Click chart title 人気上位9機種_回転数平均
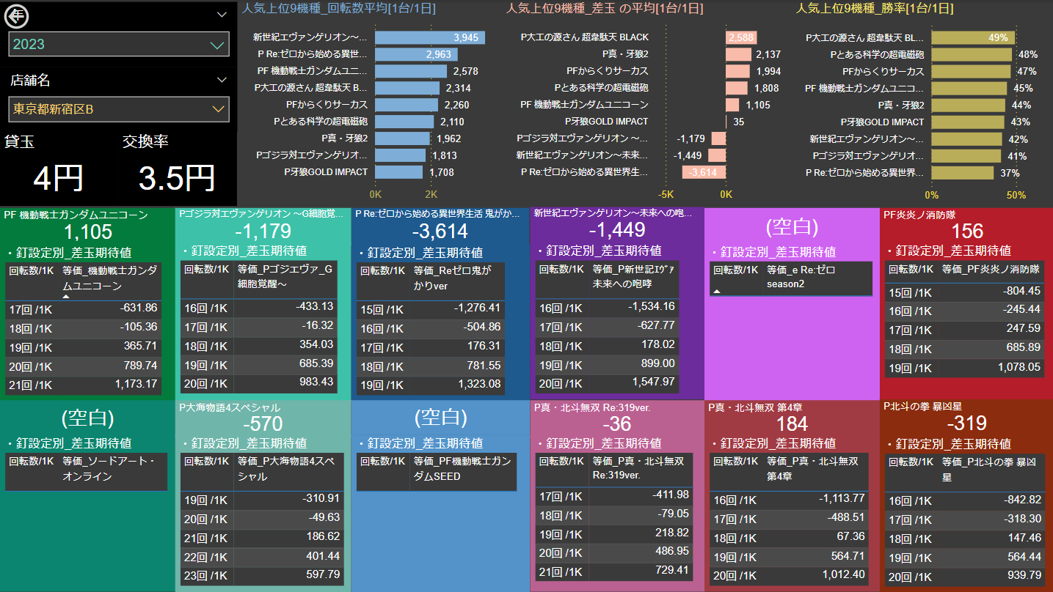This screenshot has height=592, width=1053. pyautogui.click(x=339, y=9)
